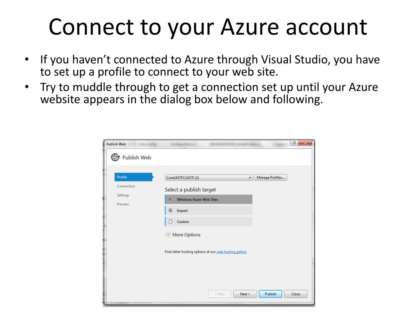Close the Publish Web dialog with X
Image resolution: width=417 pixels, height=313 pixels.
click(305, 143)
